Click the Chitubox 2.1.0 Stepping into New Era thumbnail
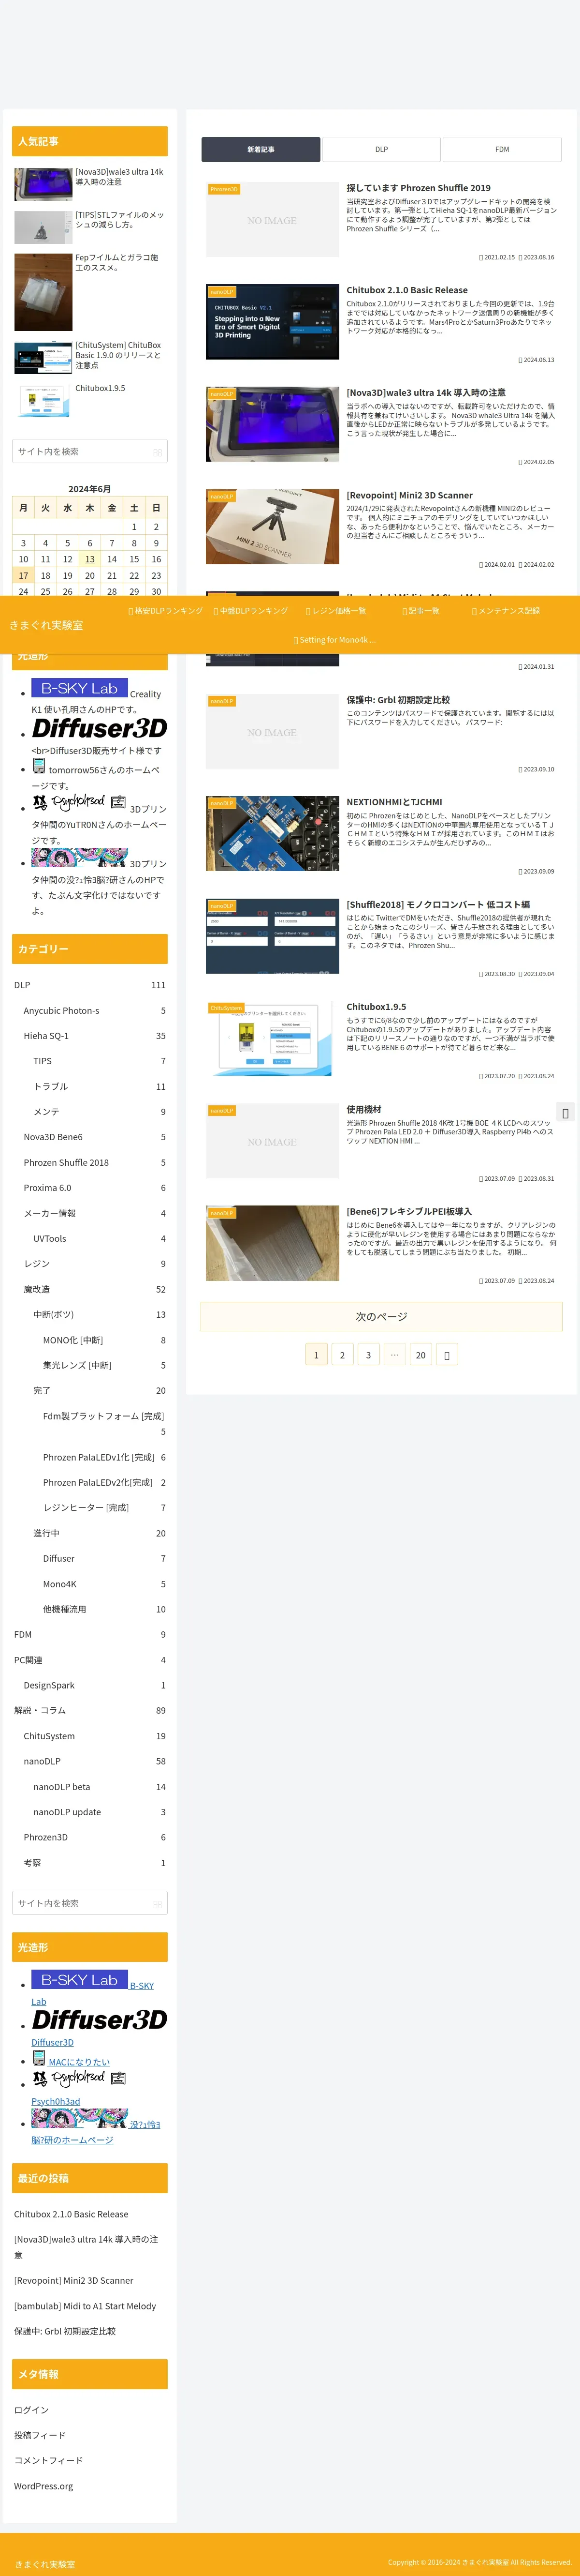Image resolution: width=580 pixels, height=2576 pixels. pos(273,322)
